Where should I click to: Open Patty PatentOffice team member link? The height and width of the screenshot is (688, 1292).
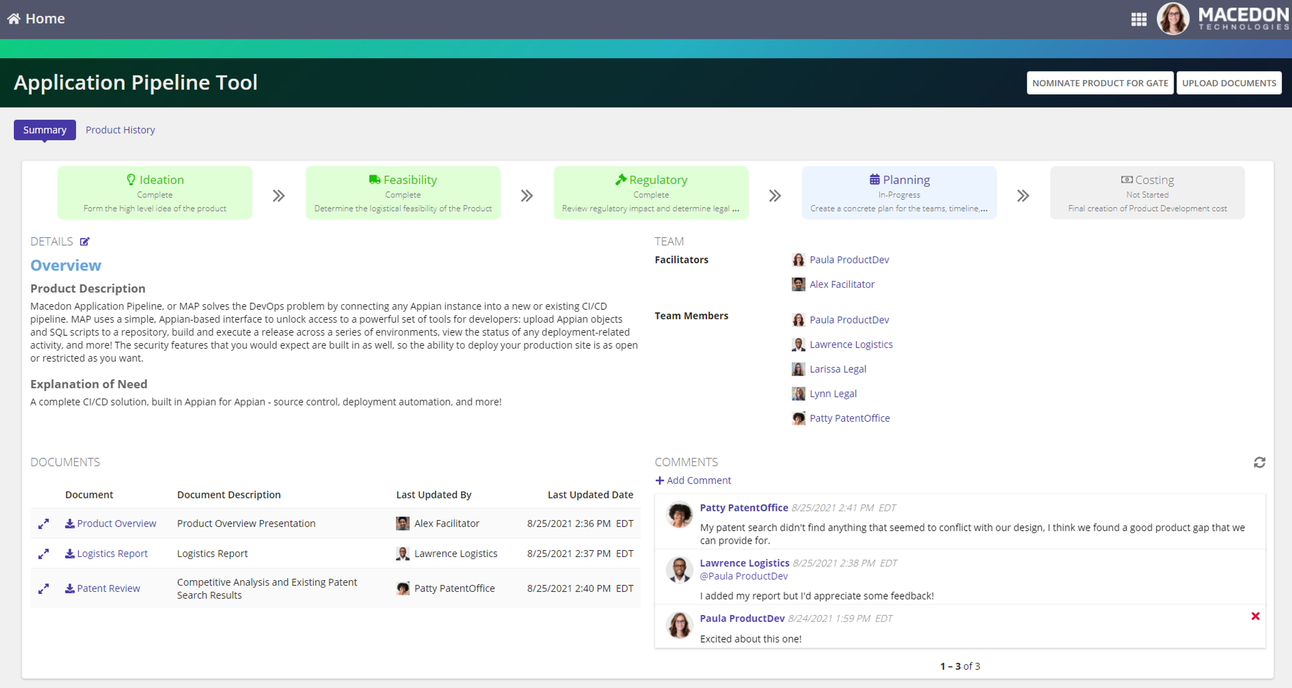850,418
